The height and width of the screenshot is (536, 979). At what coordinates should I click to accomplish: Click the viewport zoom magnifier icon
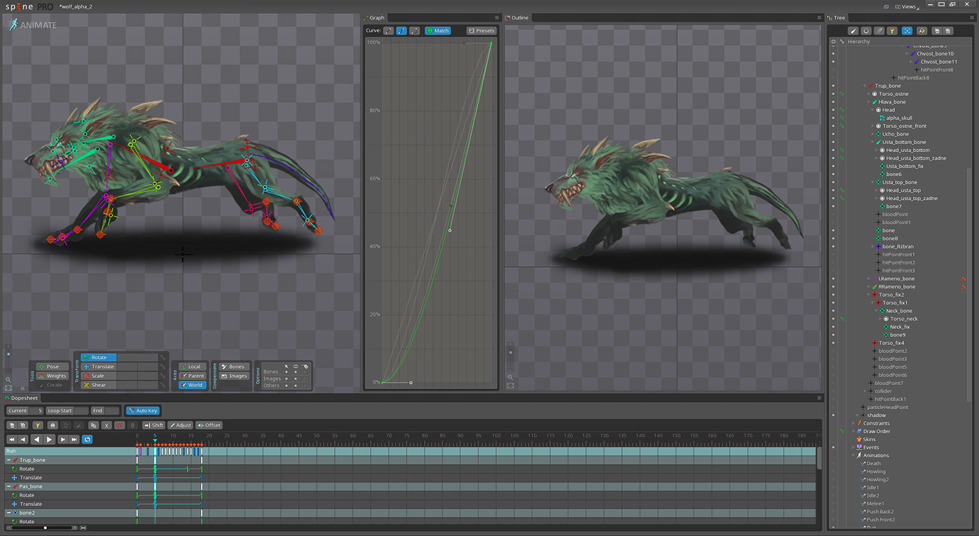(x=8, y=379)
